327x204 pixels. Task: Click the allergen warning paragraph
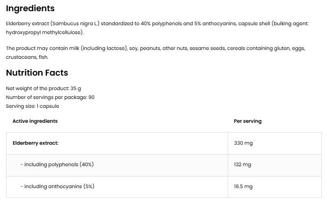155,52
